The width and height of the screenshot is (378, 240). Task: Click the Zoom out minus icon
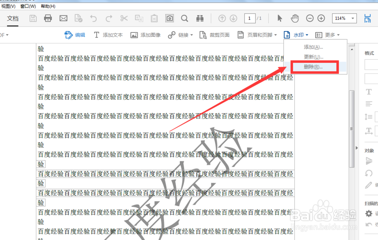pyautogui.click(x=310, y=18)
